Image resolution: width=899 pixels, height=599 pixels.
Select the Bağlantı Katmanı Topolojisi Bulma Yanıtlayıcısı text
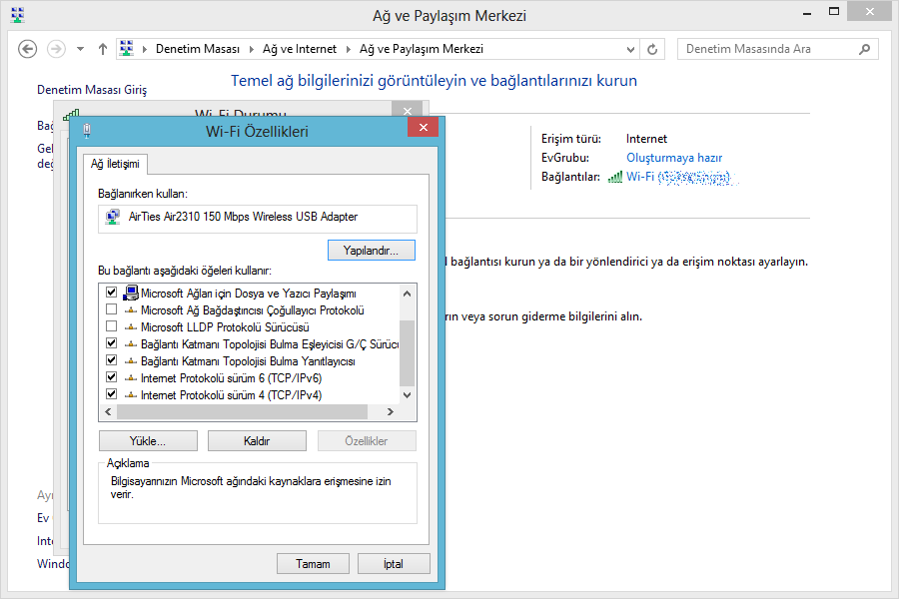(248, 361)
